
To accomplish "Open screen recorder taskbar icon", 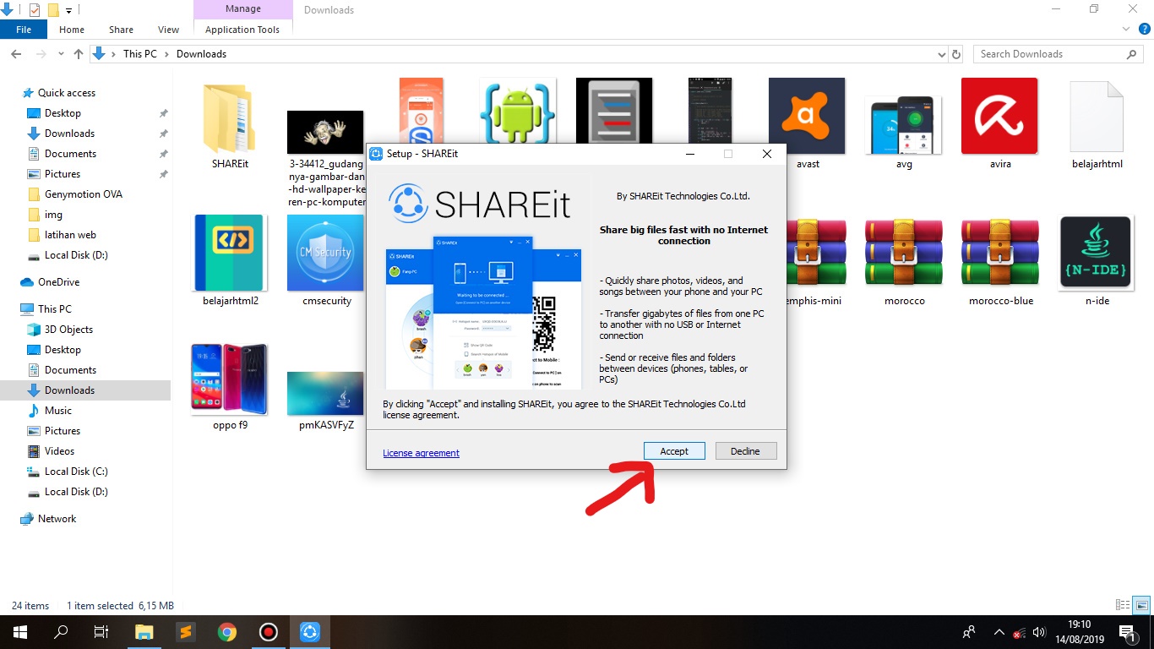I will [268, 632].
